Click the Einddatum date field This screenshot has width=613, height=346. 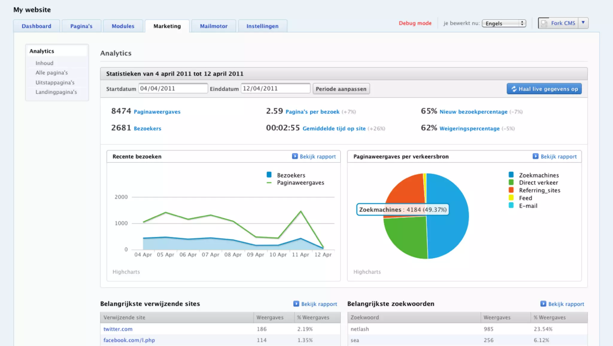click(275, 89)
